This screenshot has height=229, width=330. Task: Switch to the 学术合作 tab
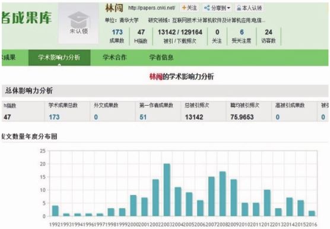pyautogui.click(x=115, y=58)
